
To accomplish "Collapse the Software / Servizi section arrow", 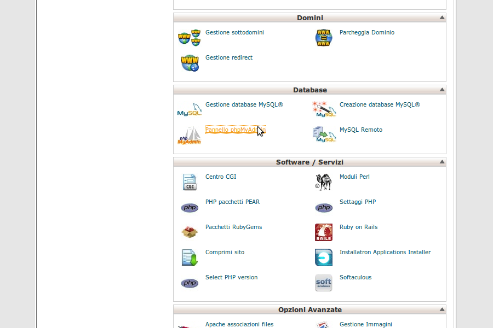I will pos(442,162).
